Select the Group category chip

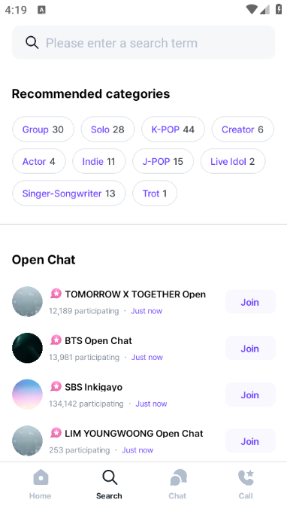[x=43, y=130]
